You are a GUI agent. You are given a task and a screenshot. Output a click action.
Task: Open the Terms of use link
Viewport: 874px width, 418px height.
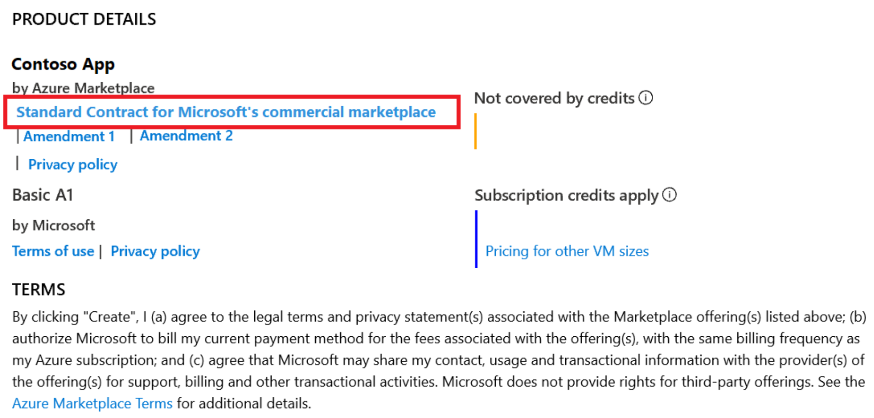pyautogui.click(x=53, y=251)
